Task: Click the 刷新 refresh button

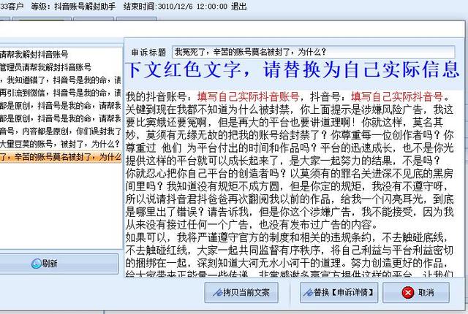Action: tap(58, 264)
